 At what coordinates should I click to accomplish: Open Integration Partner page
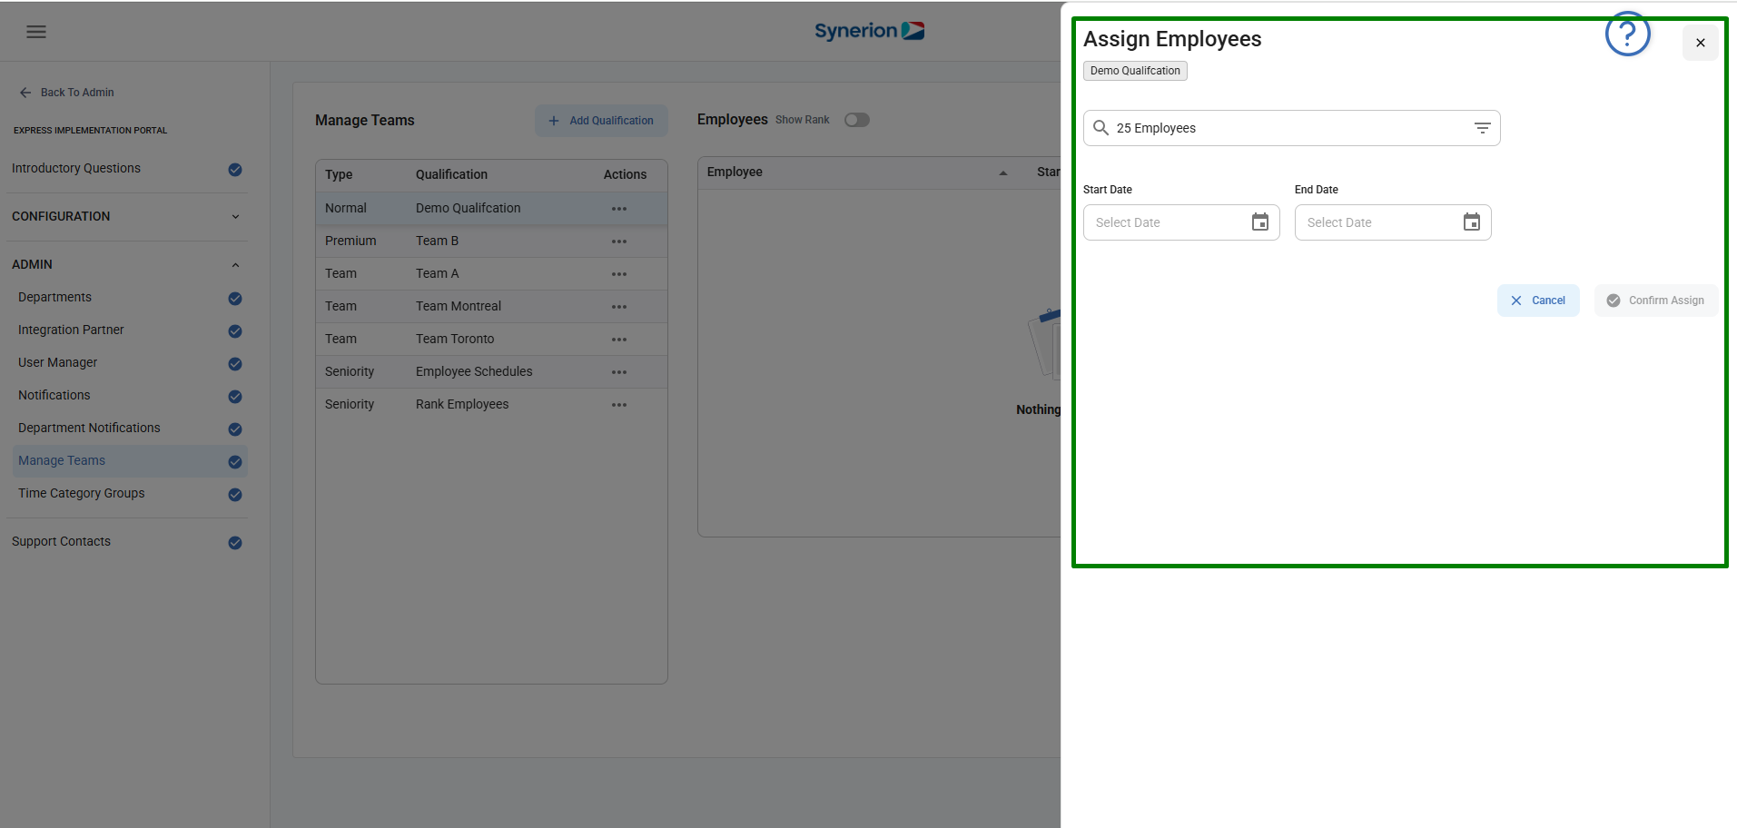click(71, 330)
